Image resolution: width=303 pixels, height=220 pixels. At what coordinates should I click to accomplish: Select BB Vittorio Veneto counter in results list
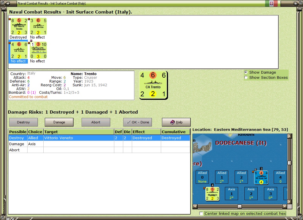point(19,26)
